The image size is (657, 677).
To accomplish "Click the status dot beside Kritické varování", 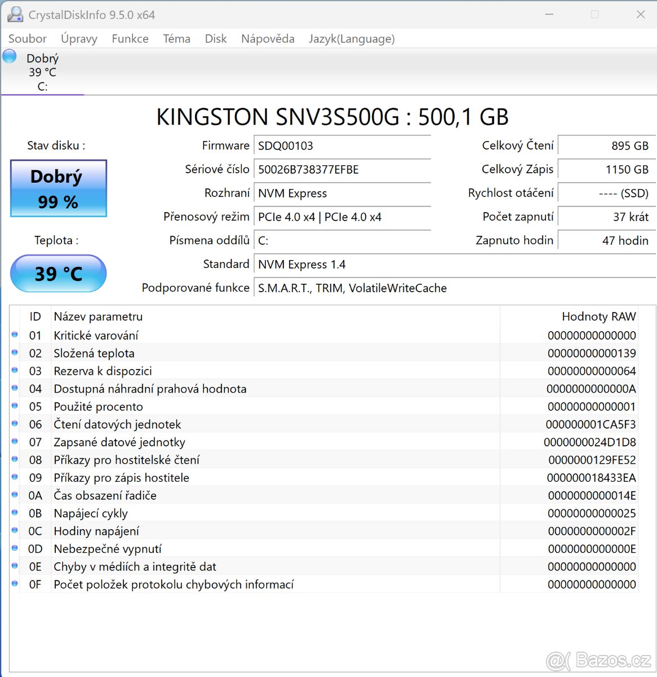I will click(15, 335).
